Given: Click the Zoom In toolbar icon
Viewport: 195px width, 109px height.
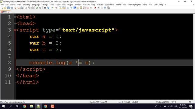Looking at the screenshot, I should coord(52,8).
